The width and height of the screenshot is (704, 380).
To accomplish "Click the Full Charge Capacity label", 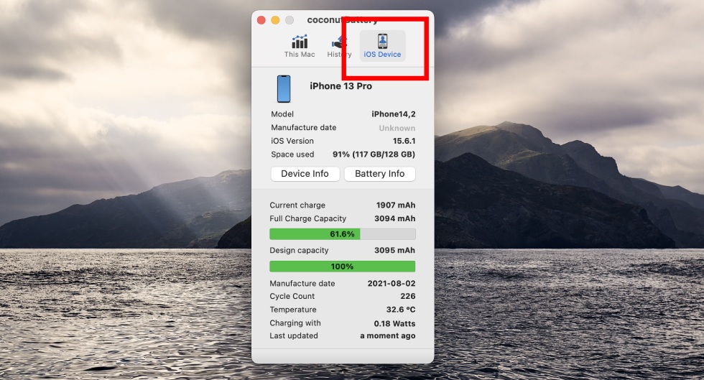I will (x=308, y=219).
